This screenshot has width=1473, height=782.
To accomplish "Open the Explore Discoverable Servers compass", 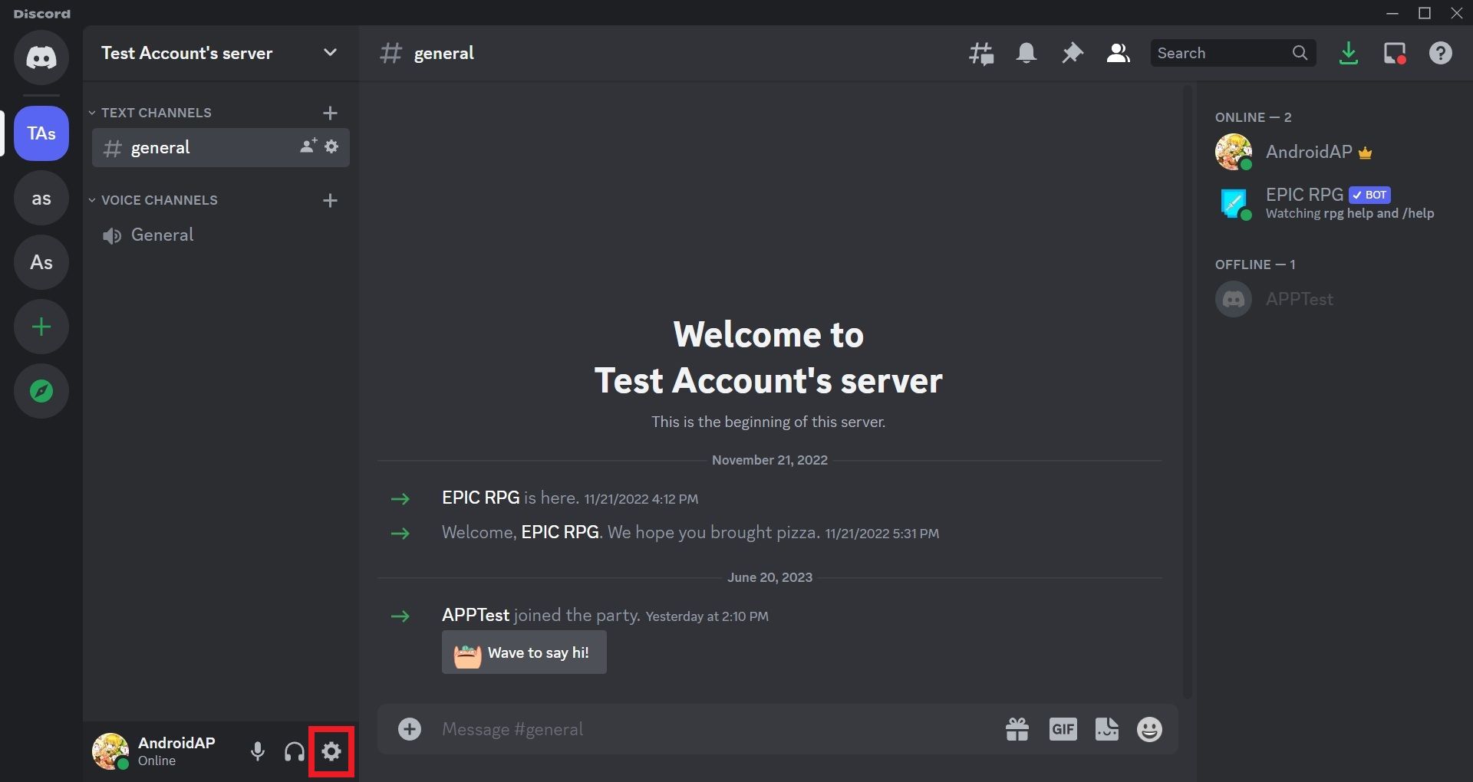I will pyautogui.click(x=41, y=390).
